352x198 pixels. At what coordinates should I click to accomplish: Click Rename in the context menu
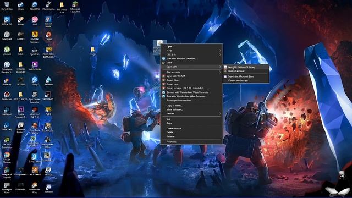[x=192, y=136]
